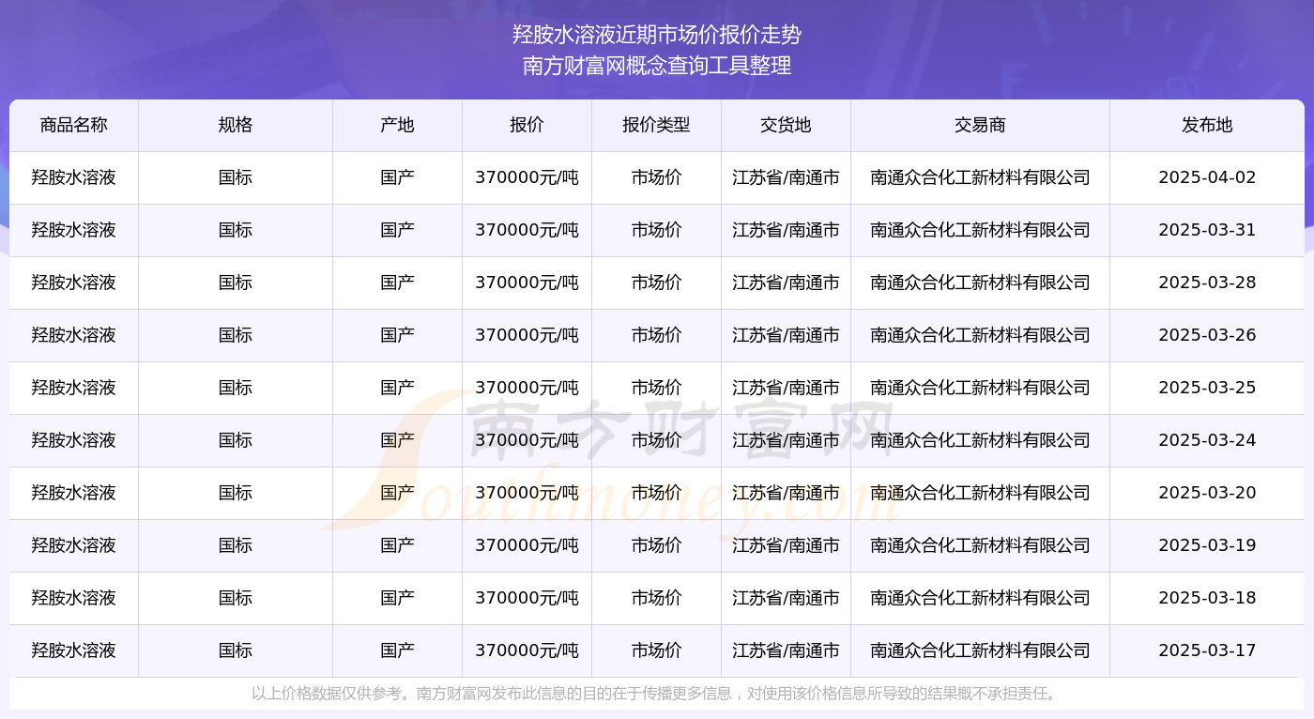
Task: Click the price 370000元/吨 in the 2025-03-17 row
Action: pyautogui.click(x=527, y=650)
